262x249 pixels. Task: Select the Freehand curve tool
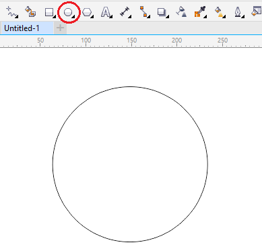tap(11, 12)
